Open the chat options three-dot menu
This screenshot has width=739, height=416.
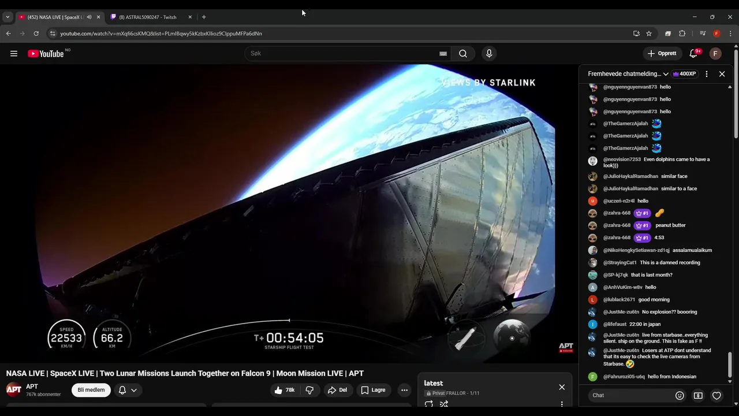click(x=707, y=74)
